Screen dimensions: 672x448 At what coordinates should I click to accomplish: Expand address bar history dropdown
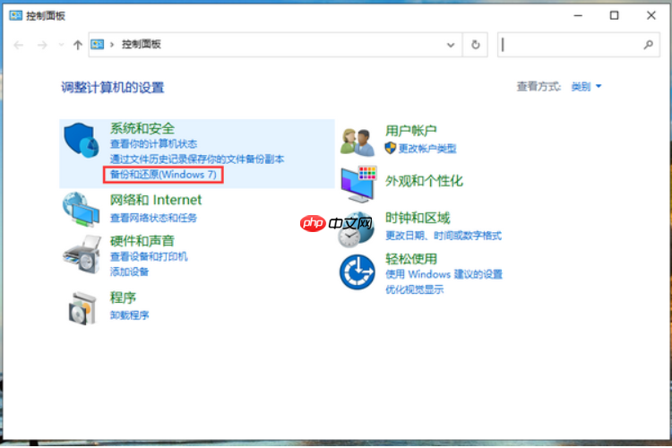click(x=451, y=45)
